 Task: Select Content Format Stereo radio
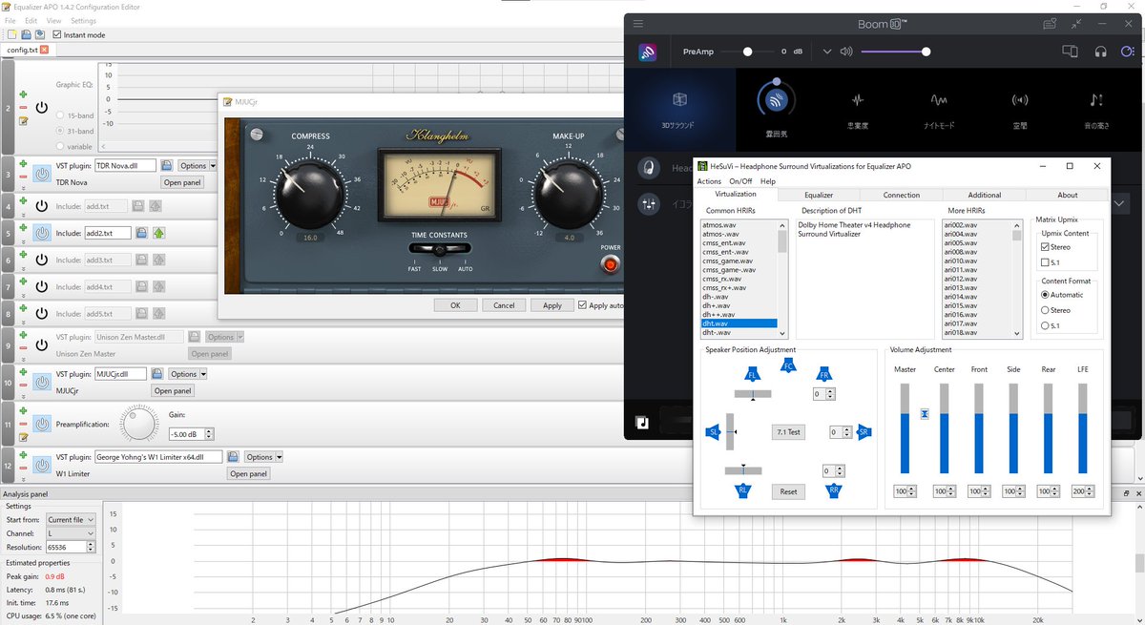1046,310
